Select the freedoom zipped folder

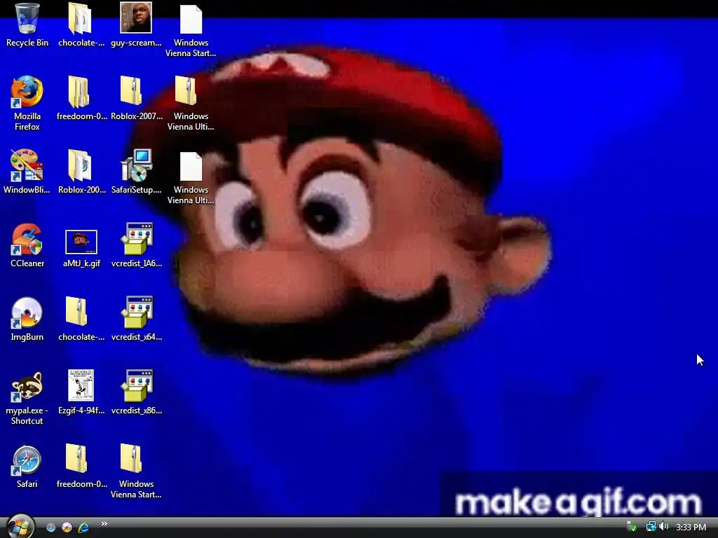[x=76, y=458]
